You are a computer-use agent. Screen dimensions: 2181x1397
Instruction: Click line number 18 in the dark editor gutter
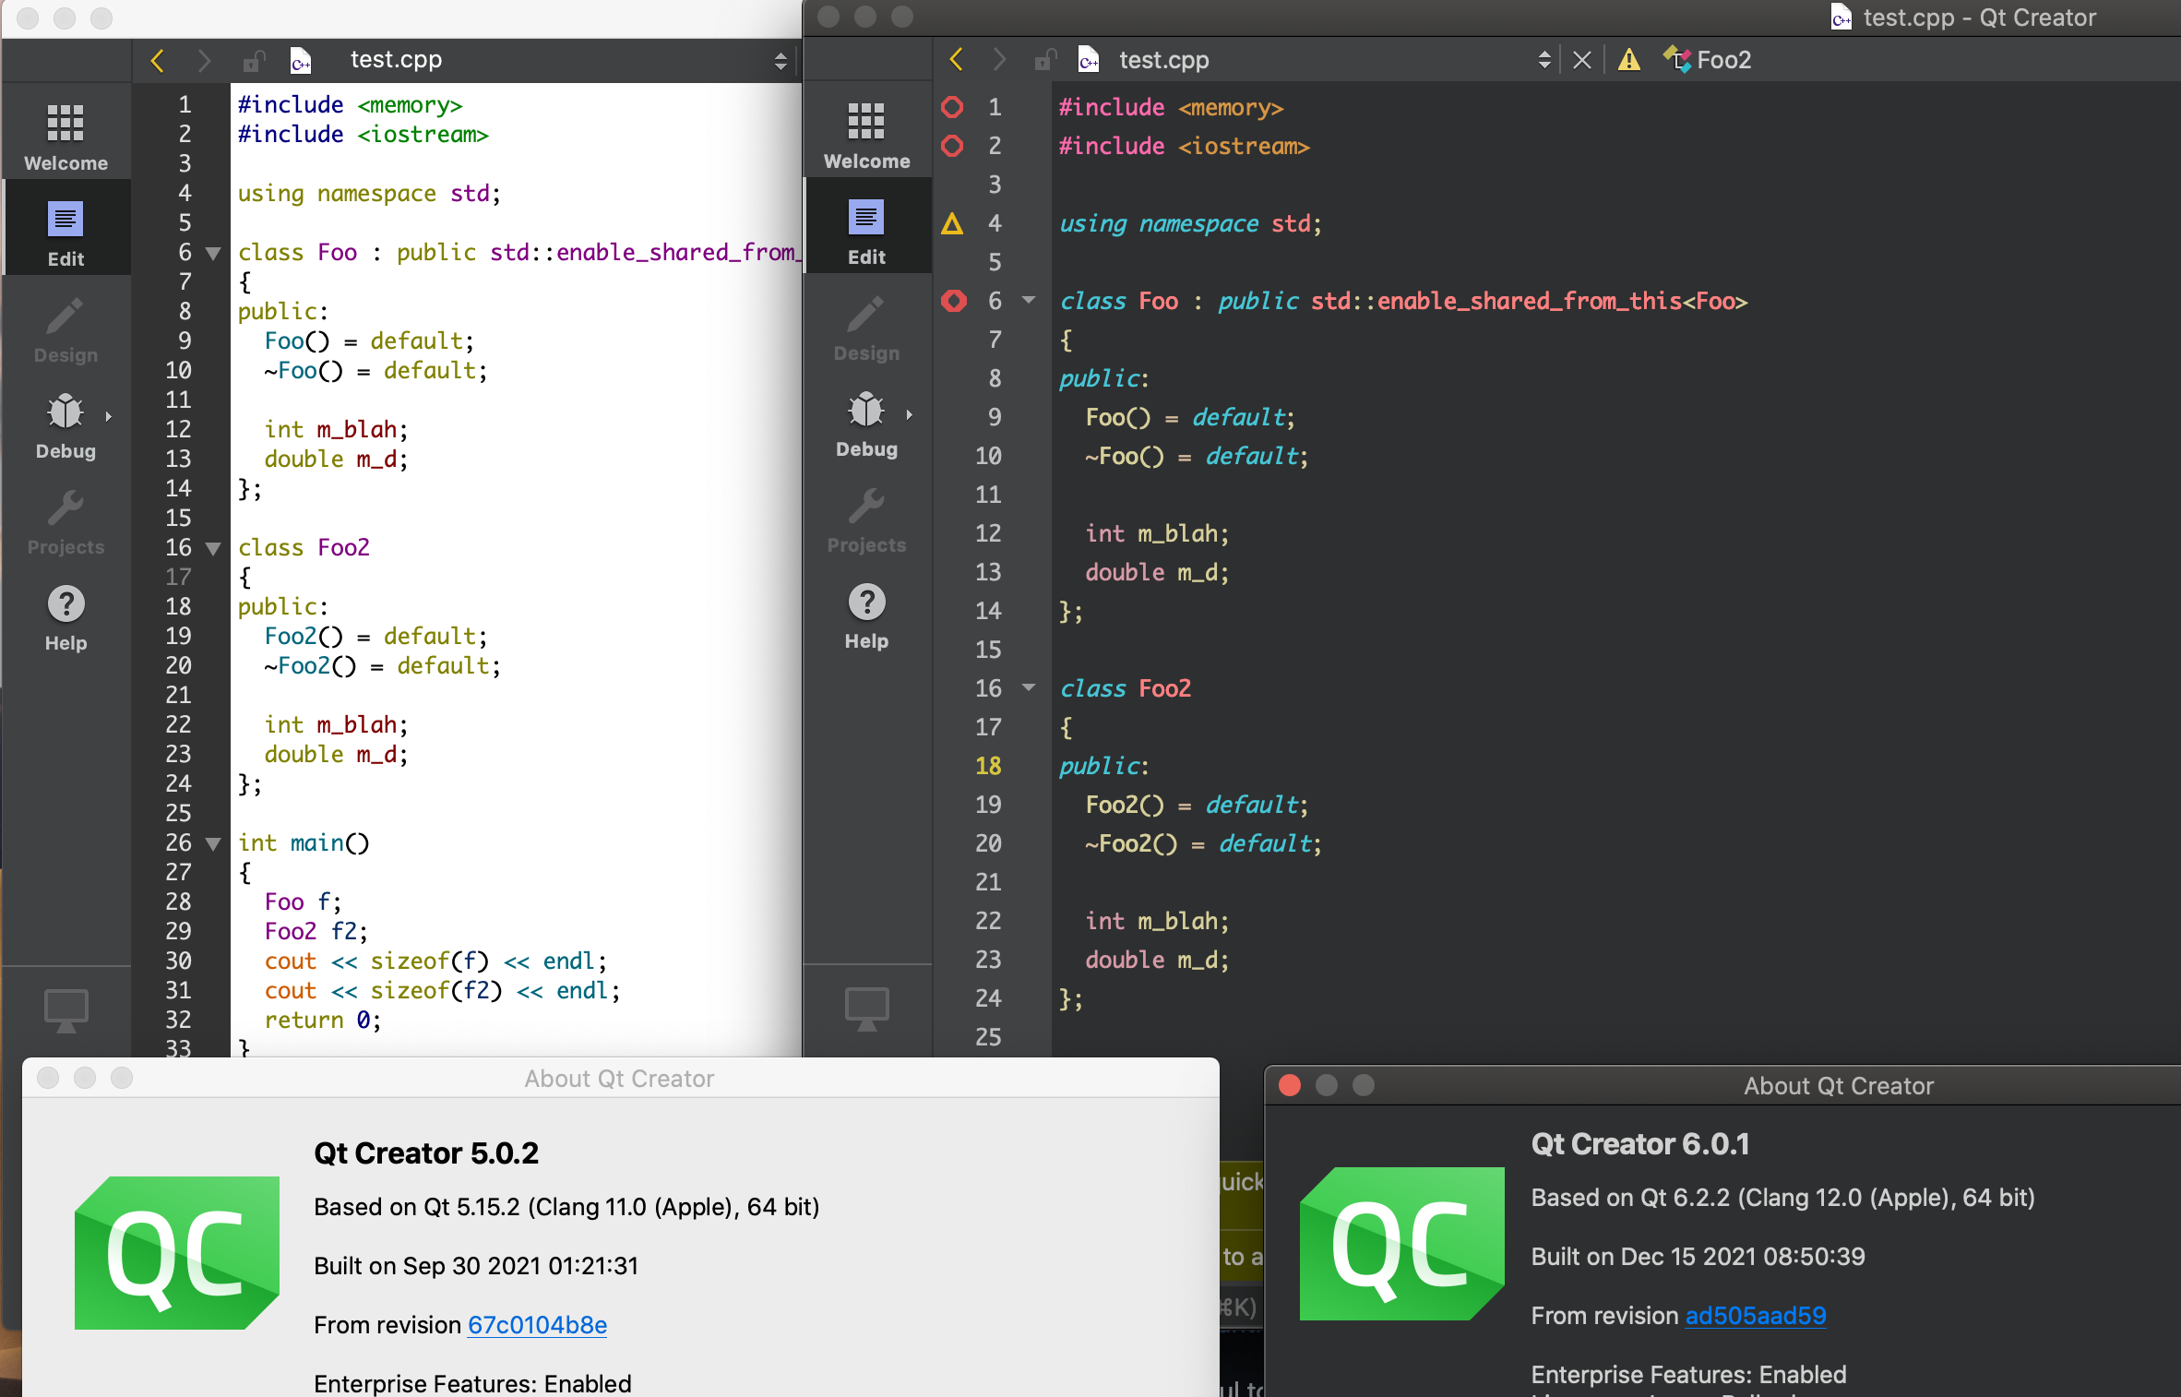pos(988,766)
